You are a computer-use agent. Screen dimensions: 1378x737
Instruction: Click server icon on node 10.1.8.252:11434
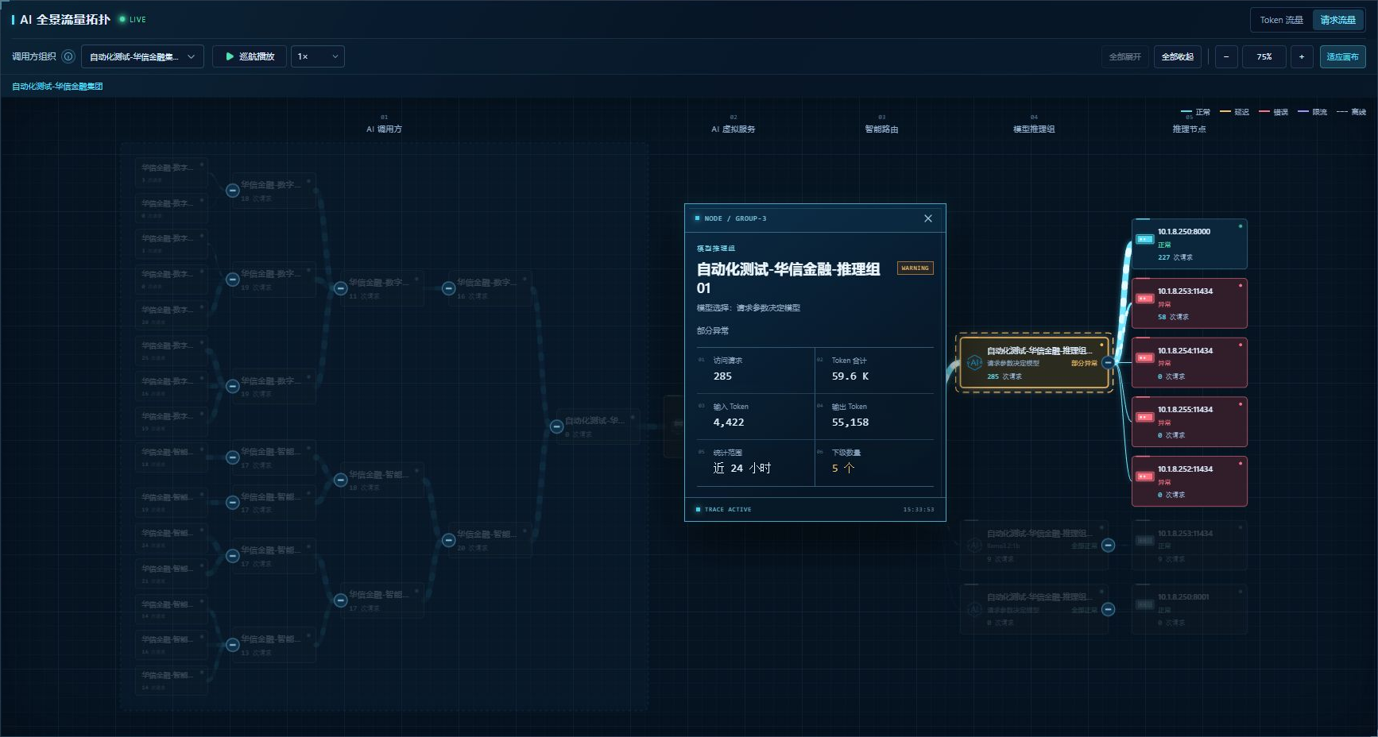pyautogui.click(x=1144, y=477)
